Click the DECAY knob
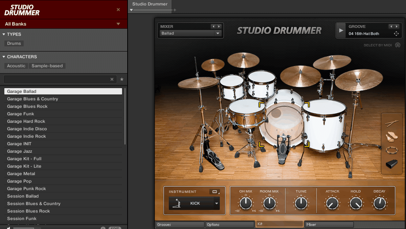The image size is (406, 229). click(x=379, y=203)
